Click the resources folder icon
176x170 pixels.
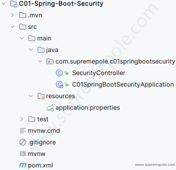point(41,96)
